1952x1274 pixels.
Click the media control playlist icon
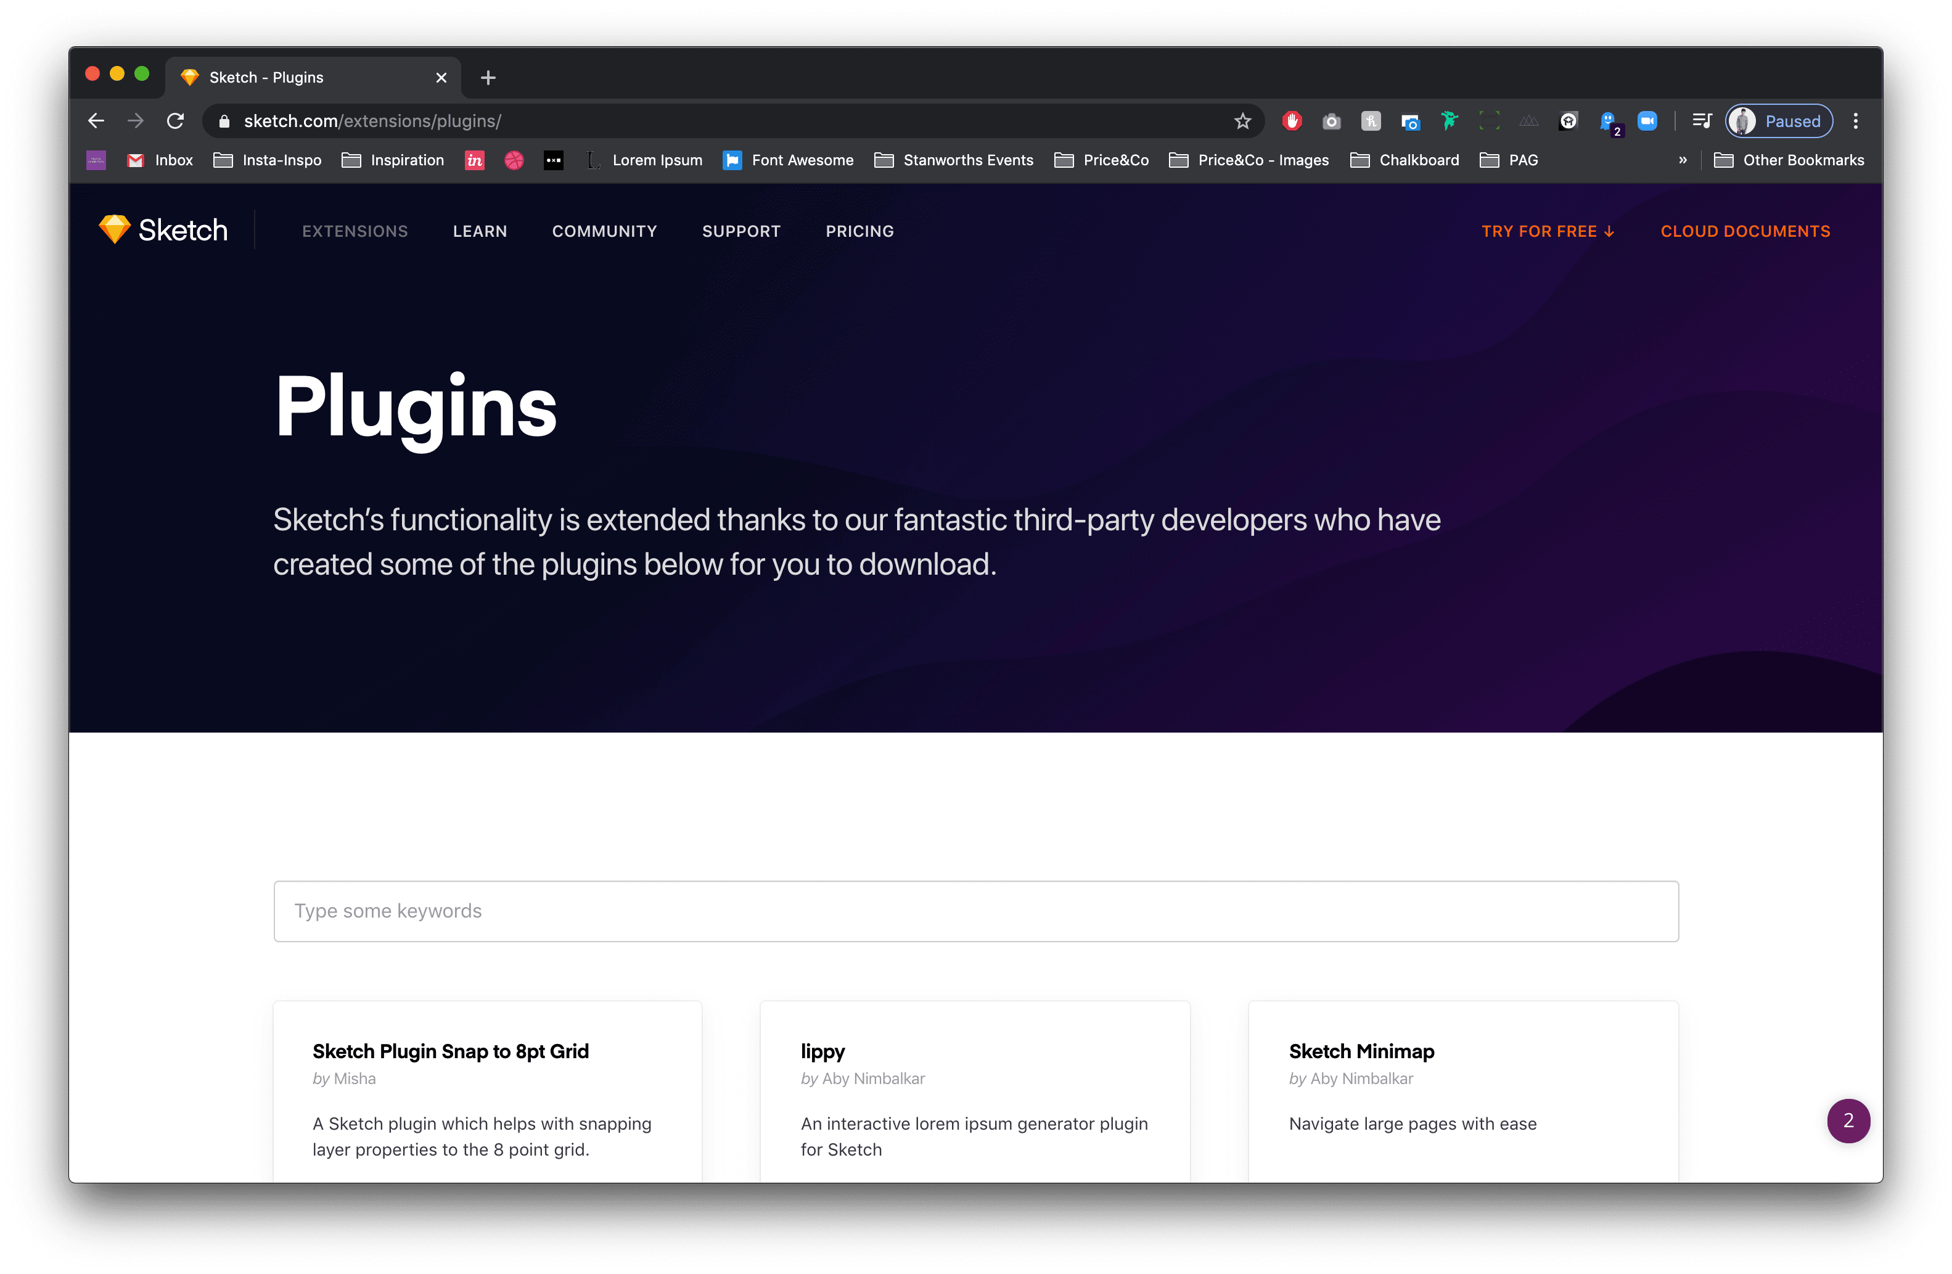1702,121
